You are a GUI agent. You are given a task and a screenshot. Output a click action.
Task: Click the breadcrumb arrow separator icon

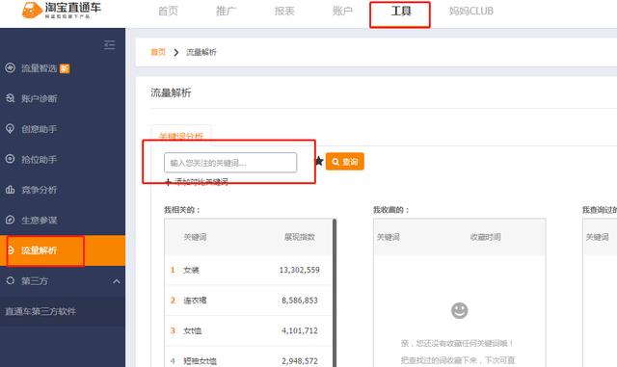point(175,52)
